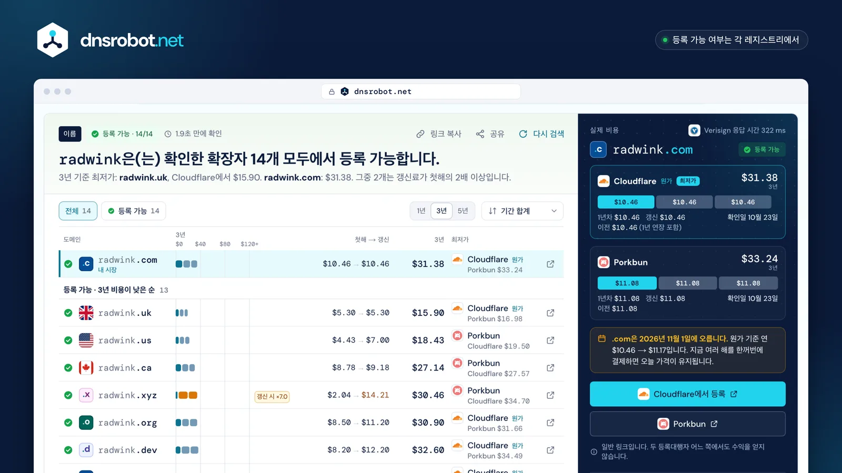Open external link for radwink.ca row
842x473 pixels.
point(550,367)
